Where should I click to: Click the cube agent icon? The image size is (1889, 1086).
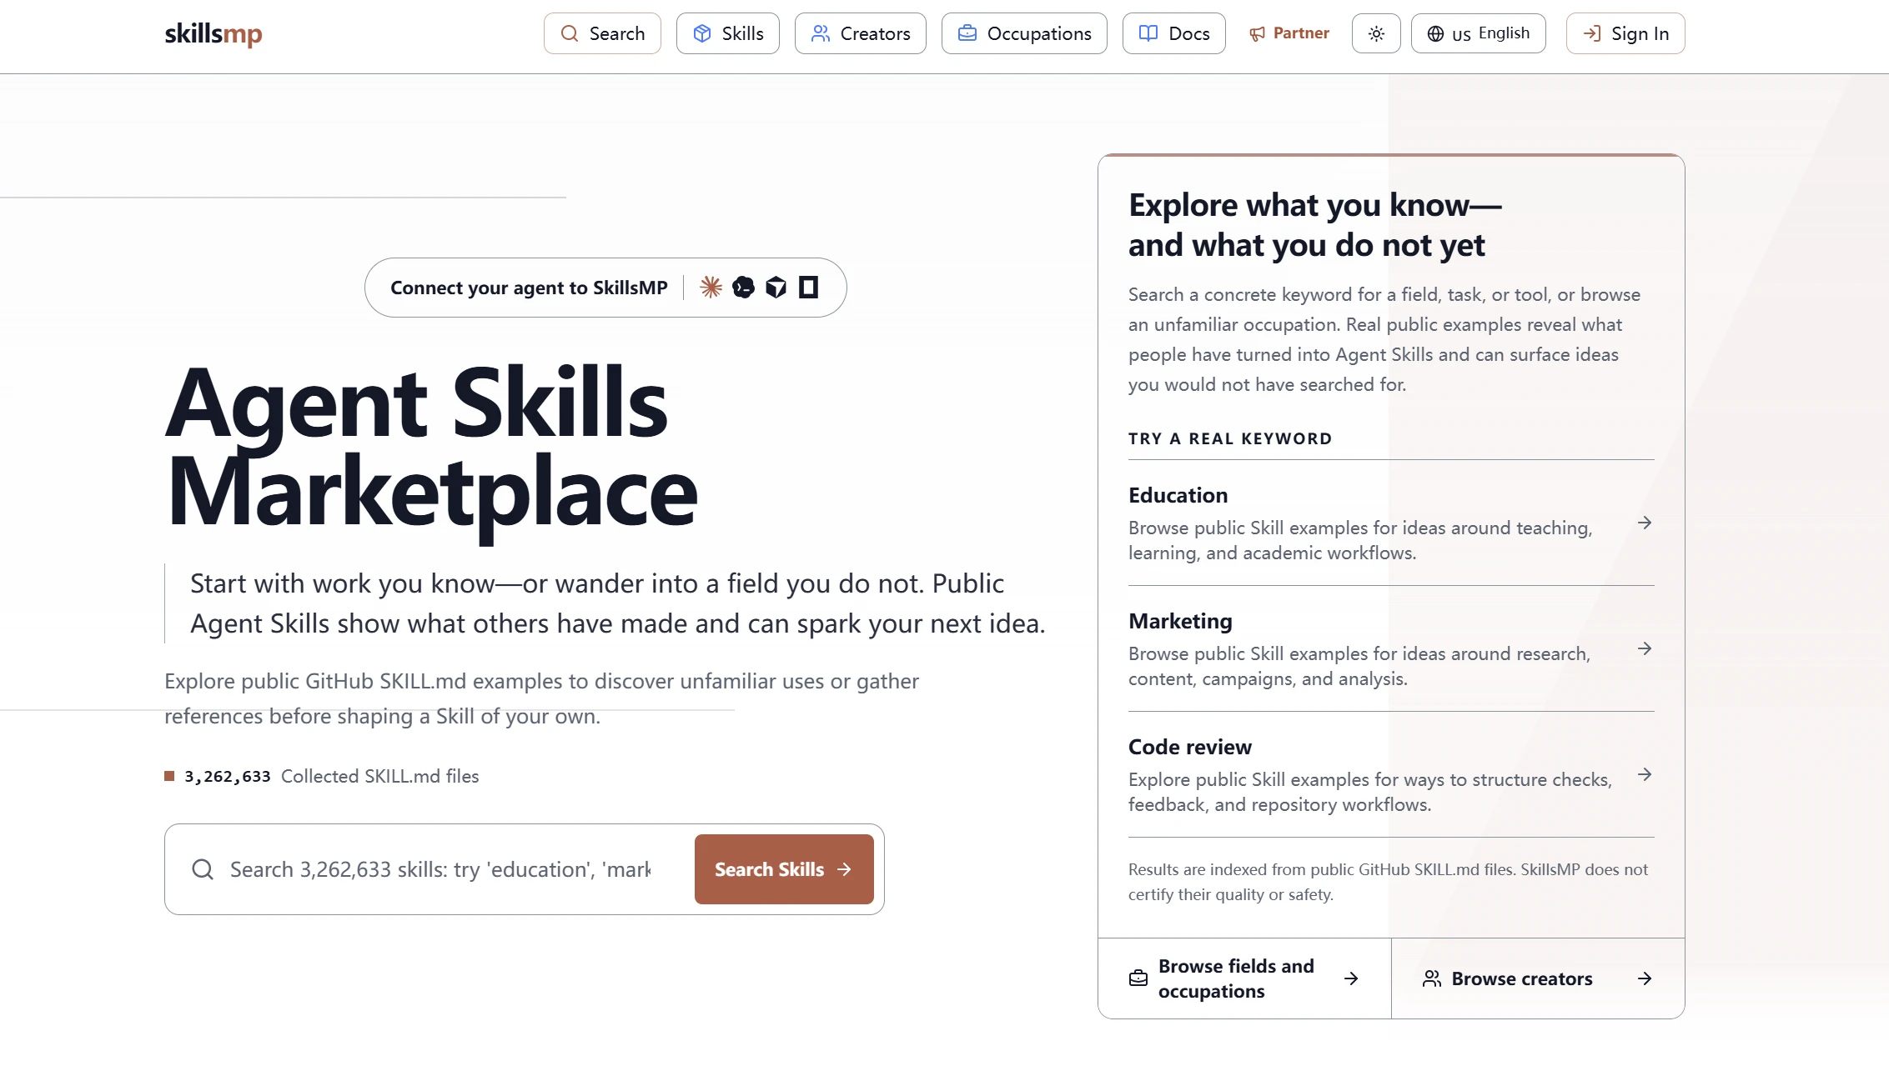pyautogui.click(x=776, y=288)
